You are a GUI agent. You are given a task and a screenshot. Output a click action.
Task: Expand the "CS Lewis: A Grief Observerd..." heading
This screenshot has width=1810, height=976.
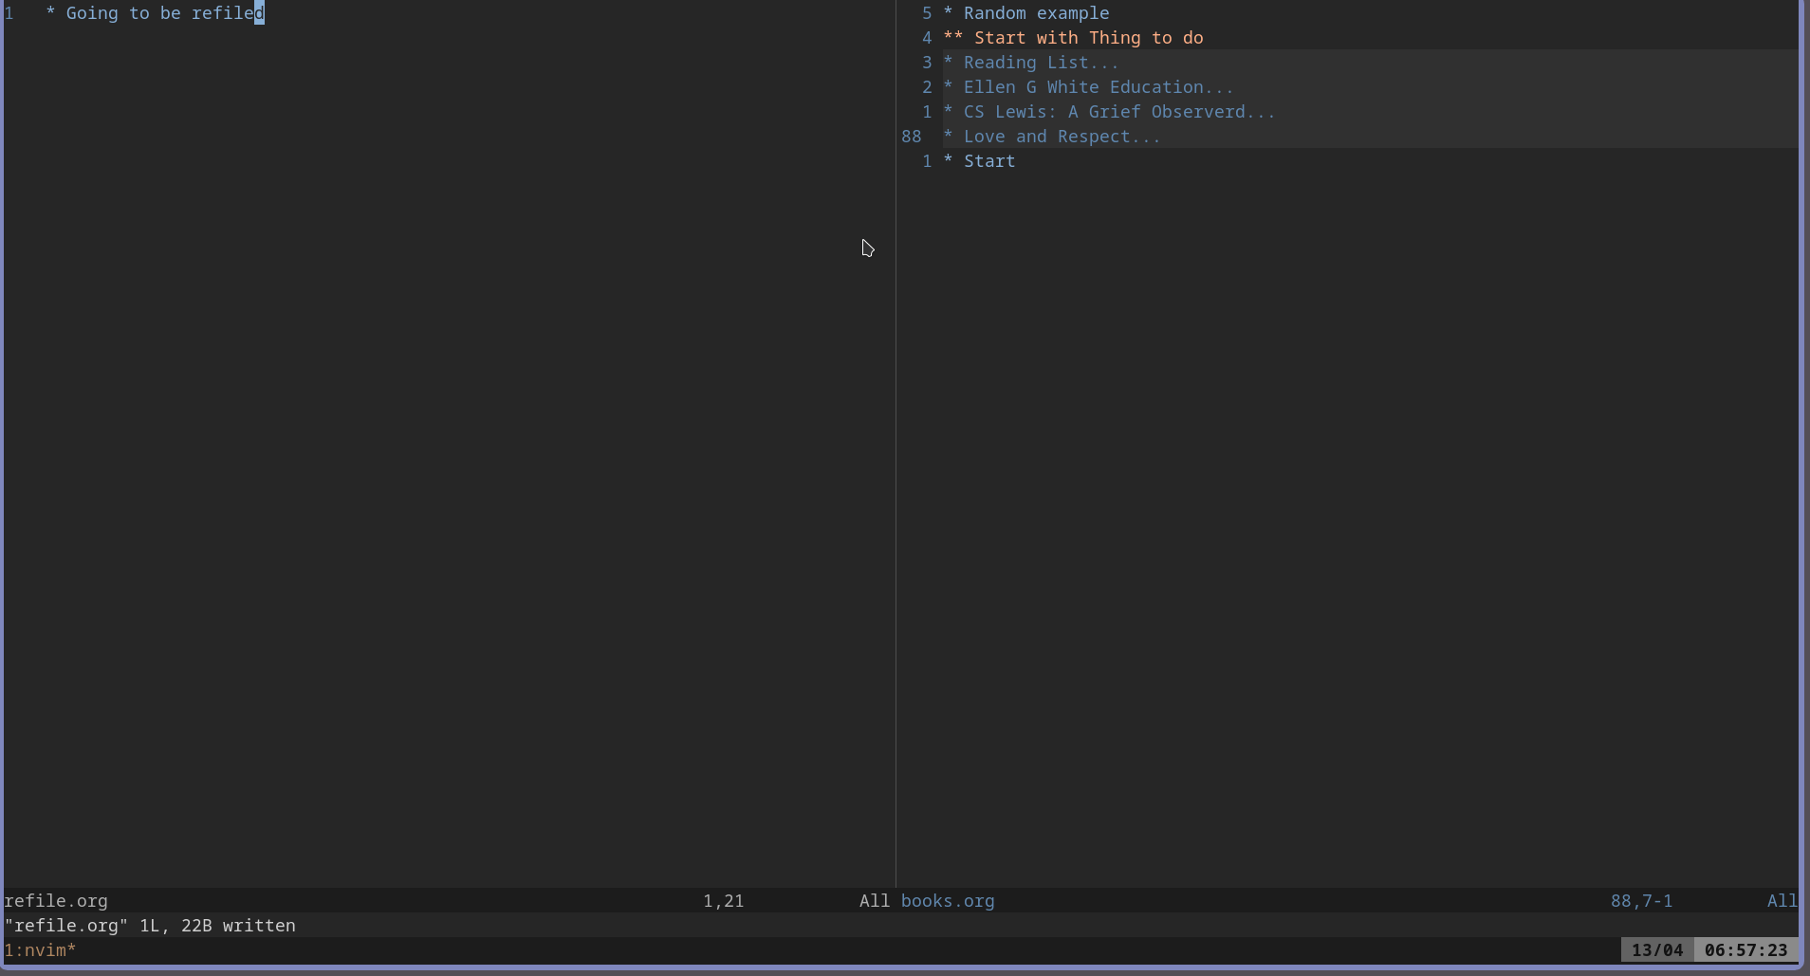pos(1119,111)
